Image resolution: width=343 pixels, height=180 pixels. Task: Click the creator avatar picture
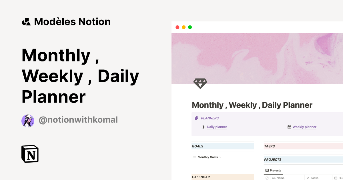28,121
